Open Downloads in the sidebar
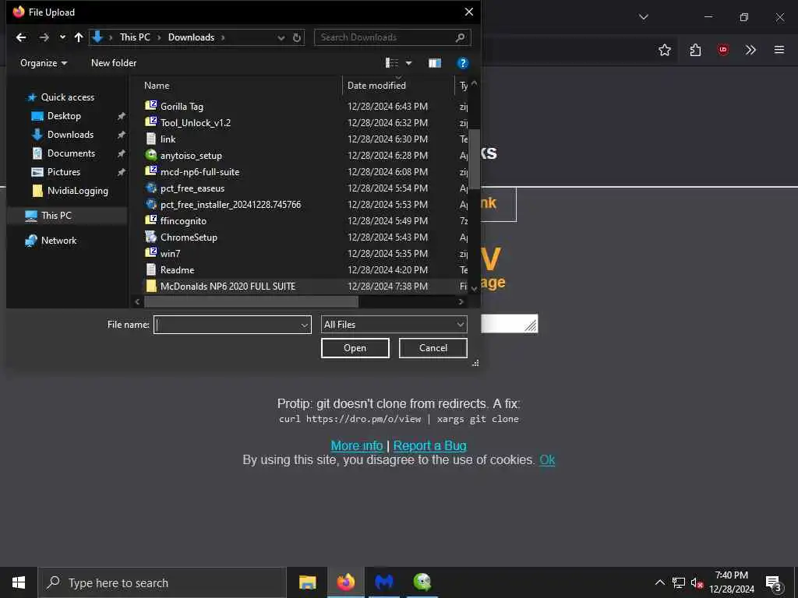This screenshot has height=598, width=798. [x=70, y=135]
